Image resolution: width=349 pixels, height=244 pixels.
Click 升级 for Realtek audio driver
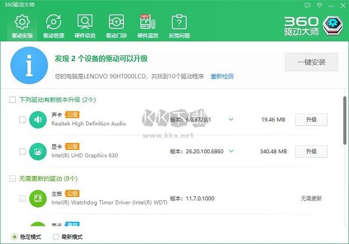tap(311, 120)
